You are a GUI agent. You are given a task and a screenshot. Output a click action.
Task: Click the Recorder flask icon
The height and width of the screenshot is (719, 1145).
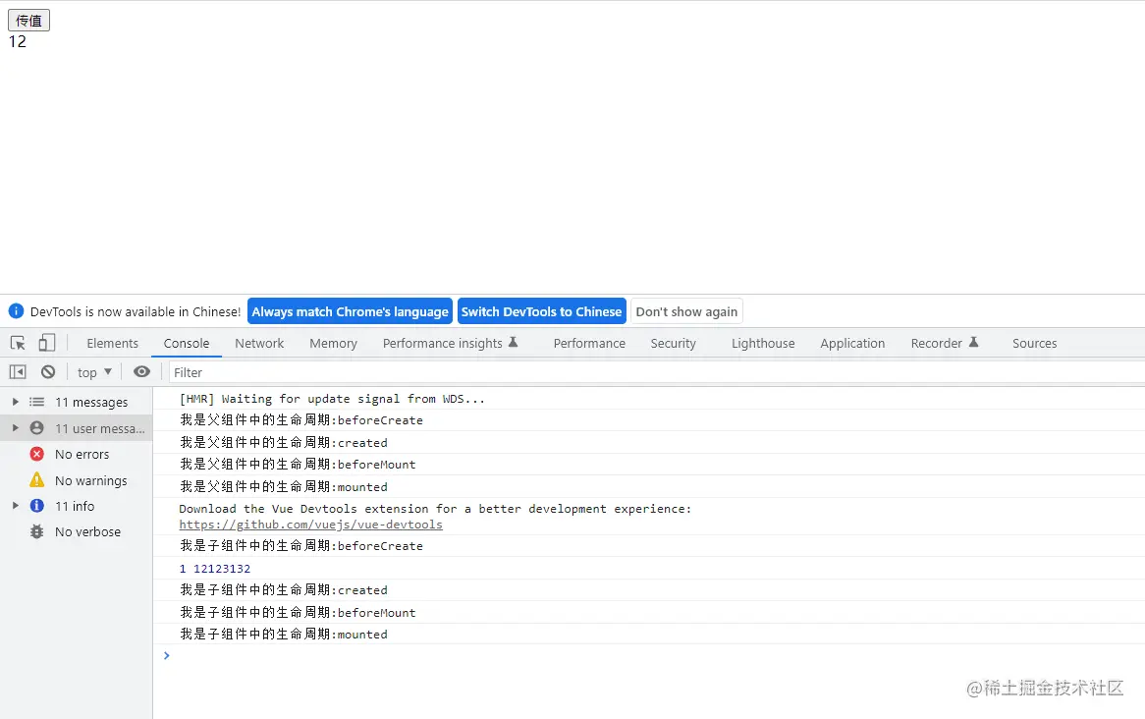973,341
